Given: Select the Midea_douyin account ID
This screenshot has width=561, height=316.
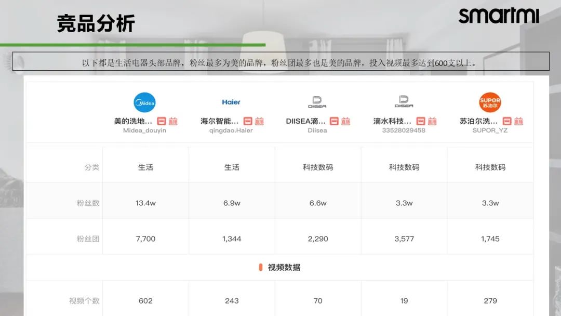Looking at the screenshot, I should (x=144, y=130).
